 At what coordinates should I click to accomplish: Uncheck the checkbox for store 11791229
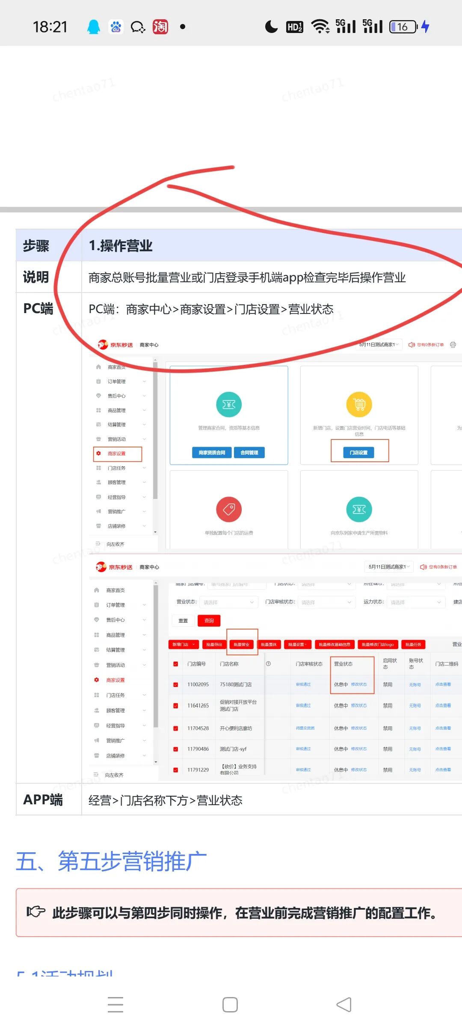click(x=175, y=770)
